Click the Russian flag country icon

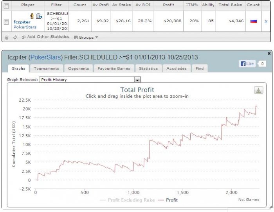[x=254, y=21]
